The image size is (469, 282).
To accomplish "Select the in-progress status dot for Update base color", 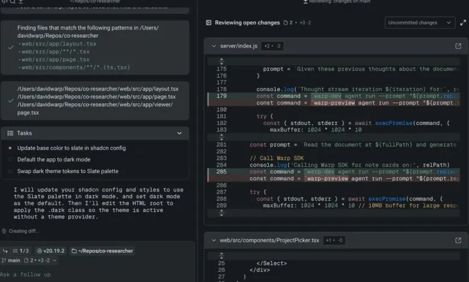I will (10, 148).
